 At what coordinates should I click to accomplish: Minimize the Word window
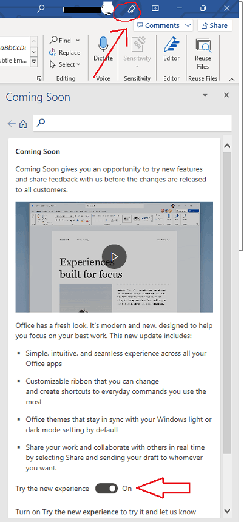pos(179,8)
